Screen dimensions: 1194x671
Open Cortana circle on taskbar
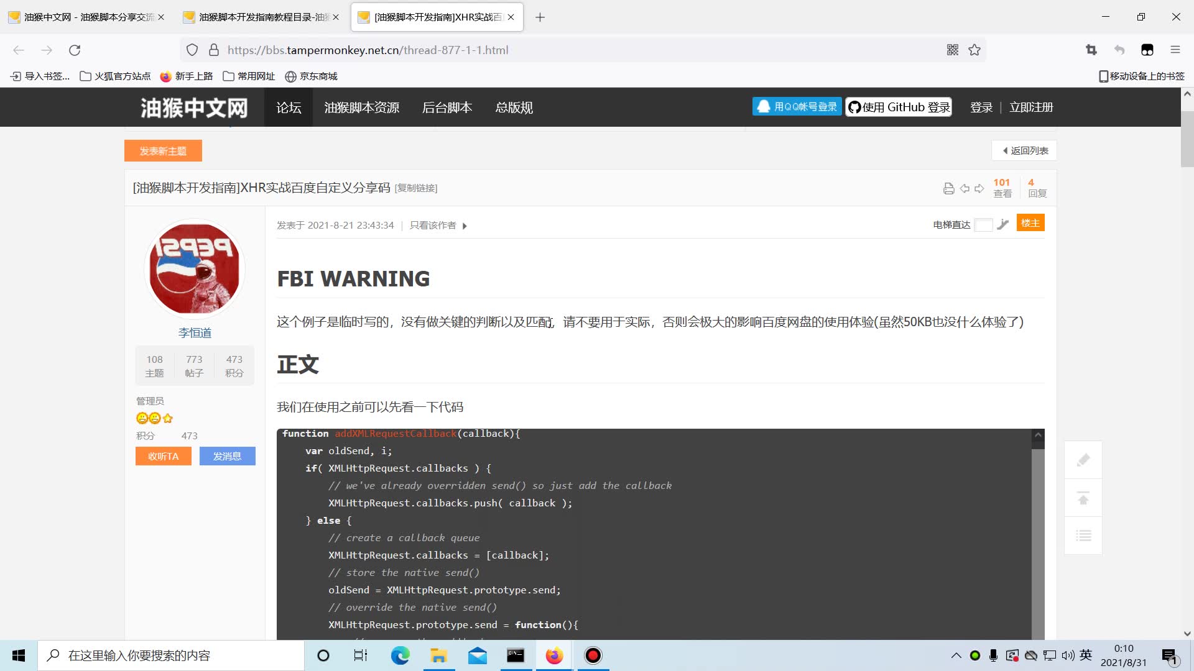point(323,655)
